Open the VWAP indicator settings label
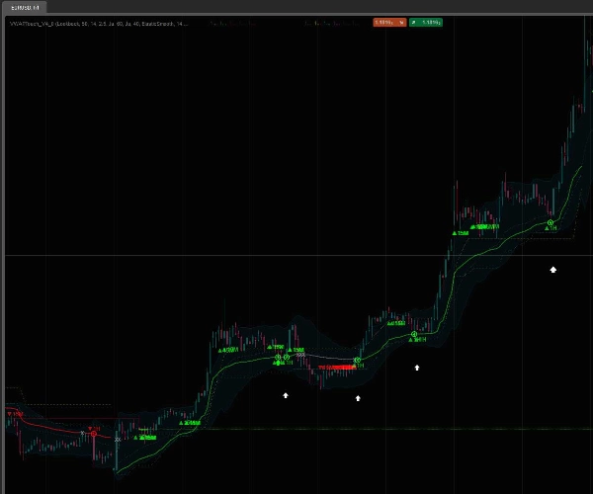Screen dimensions: 593x494 coord(99,24)
